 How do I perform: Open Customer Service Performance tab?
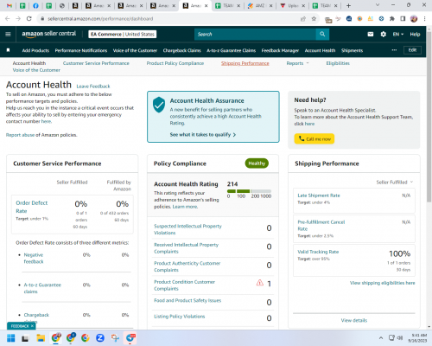coord(96,63)
